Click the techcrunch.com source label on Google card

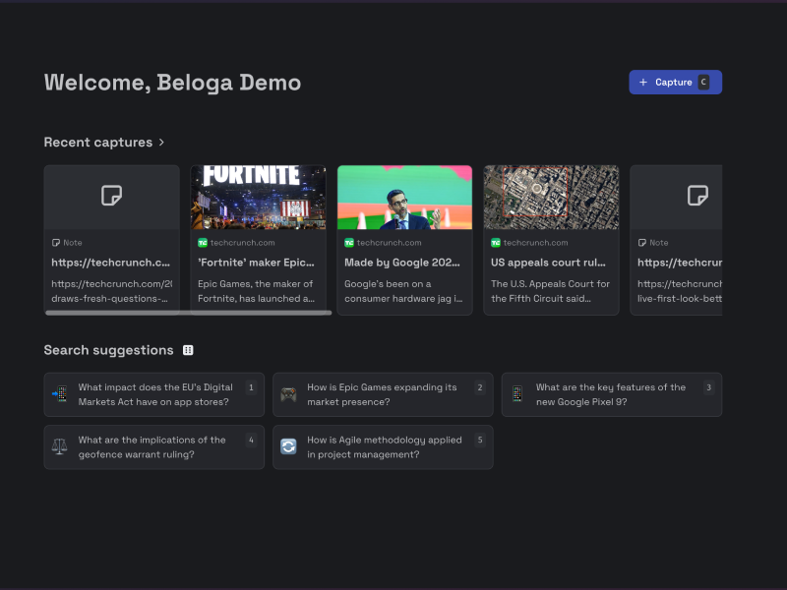click(x=389, y=243)
